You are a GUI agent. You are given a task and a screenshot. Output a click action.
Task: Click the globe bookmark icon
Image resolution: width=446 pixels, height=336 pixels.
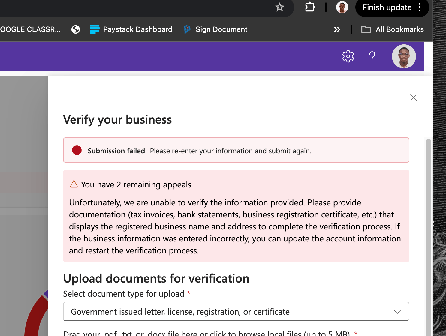pyautogui.click(x=76, y=29)
